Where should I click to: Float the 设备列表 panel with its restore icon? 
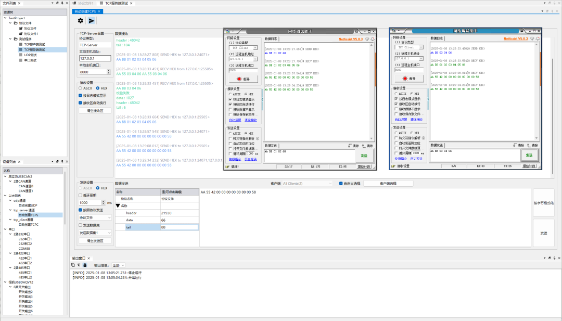click(57, 162)
